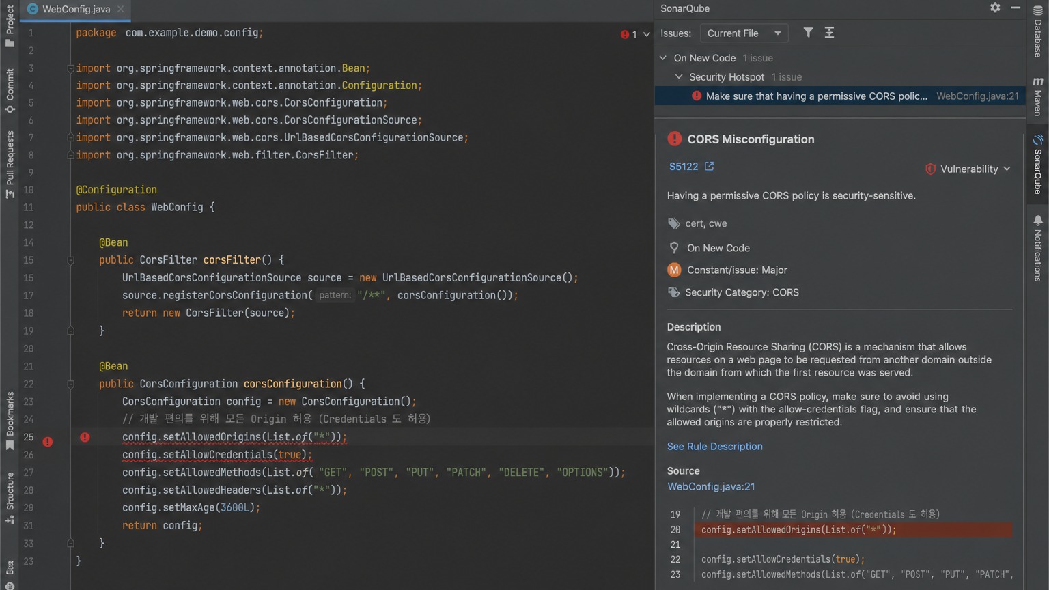Click the setAllowedHeaders line in the editor

pyautogui.click(x=234, y=490)
